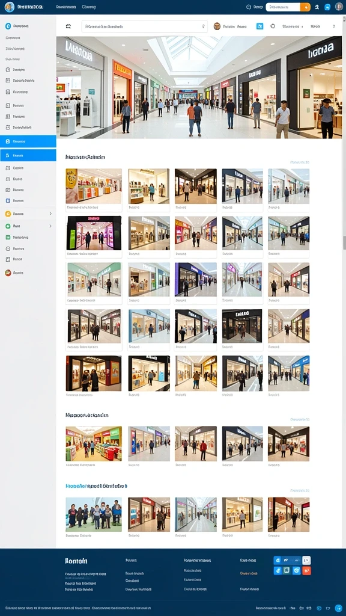Click the hexagon outline icon in the toolbar
The height and width of the screenshot is (616, 346).
[x=273, y=26]
